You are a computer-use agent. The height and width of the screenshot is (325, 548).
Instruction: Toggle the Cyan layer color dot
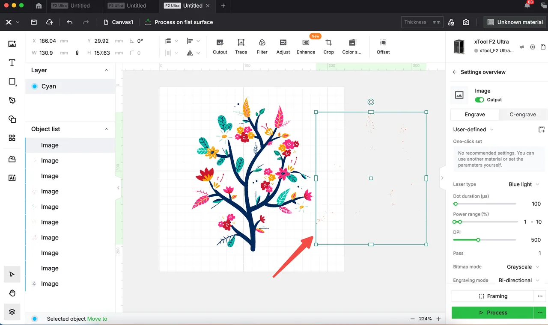pyautogui.click(x=35, y=86)
